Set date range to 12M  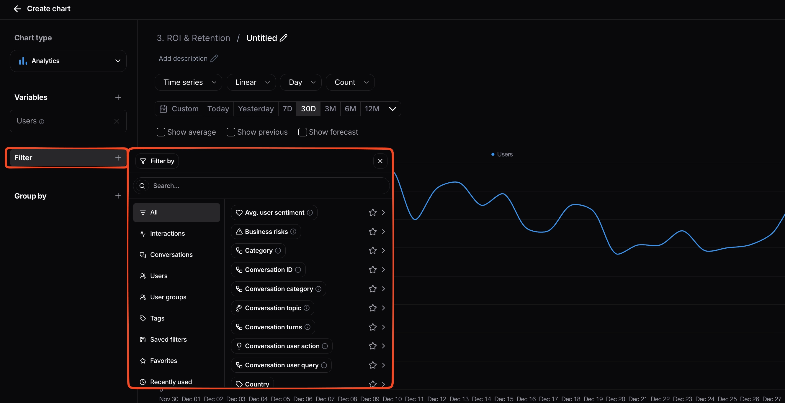(x=372, y=109)
